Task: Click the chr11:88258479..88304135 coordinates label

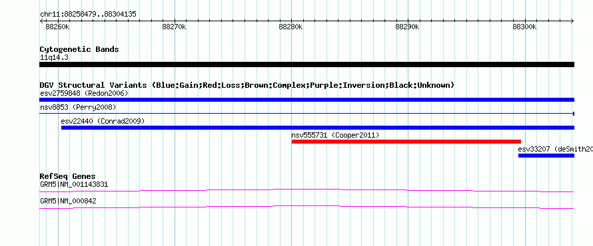Action: tap(88, 15)
